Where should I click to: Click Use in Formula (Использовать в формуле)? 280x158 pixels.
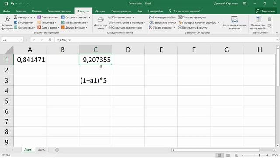126,22
